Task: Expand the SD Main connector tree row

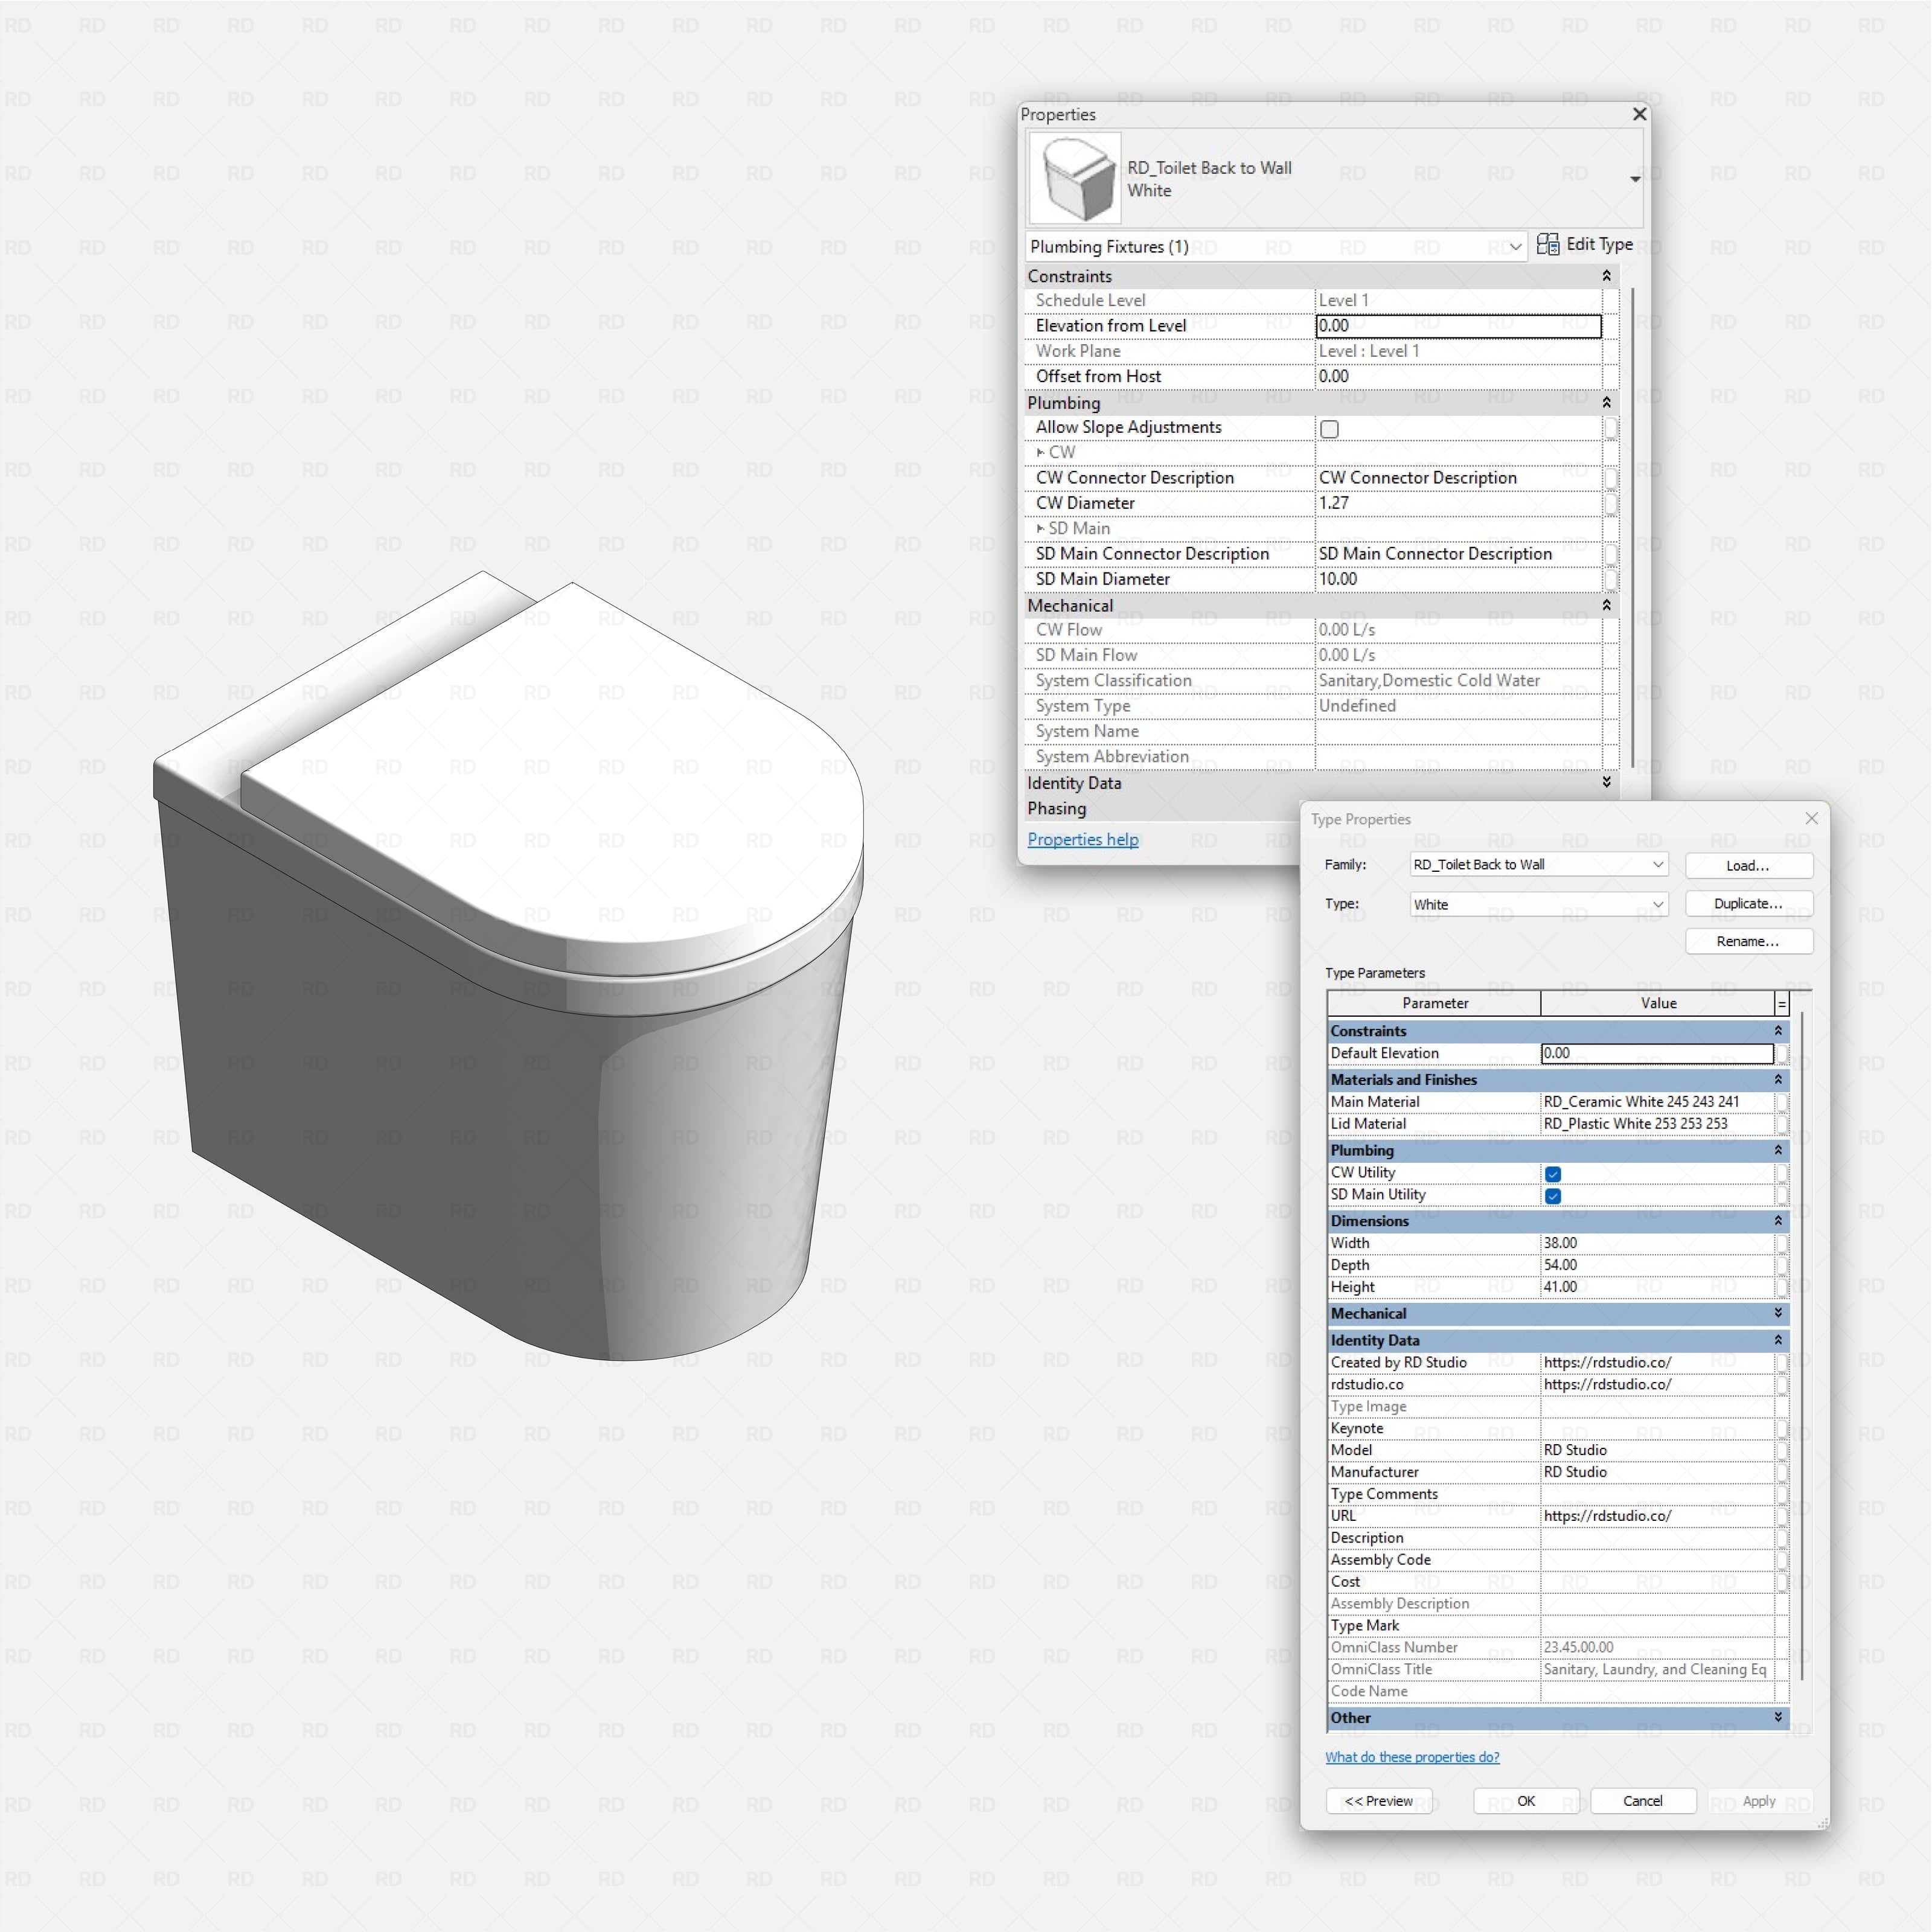Action: pos(1040,528)
